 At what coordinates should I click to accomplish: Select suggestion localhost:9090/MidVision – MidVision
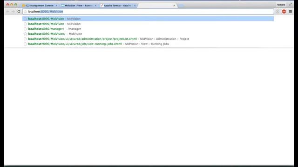click(148, 24)
